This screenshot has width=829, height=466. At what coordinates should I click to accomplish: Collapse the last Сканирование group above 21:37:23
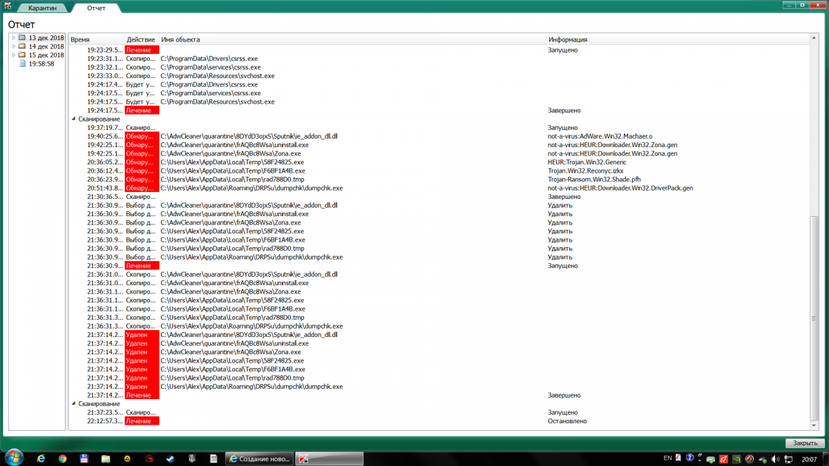point(74,404)
